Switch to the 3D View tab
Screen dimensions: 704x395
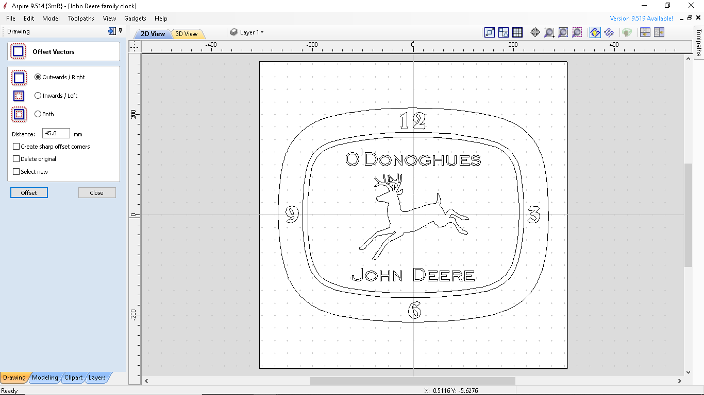coord(188,33)
